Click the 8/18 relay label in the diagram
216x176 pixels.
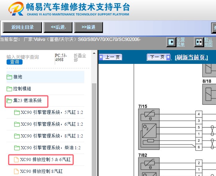coord(207,81)
